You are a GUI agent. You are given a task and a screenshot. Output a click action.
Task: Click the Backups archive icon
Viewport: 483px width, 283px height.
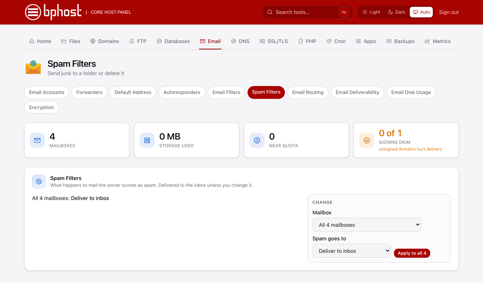point(389,41)
